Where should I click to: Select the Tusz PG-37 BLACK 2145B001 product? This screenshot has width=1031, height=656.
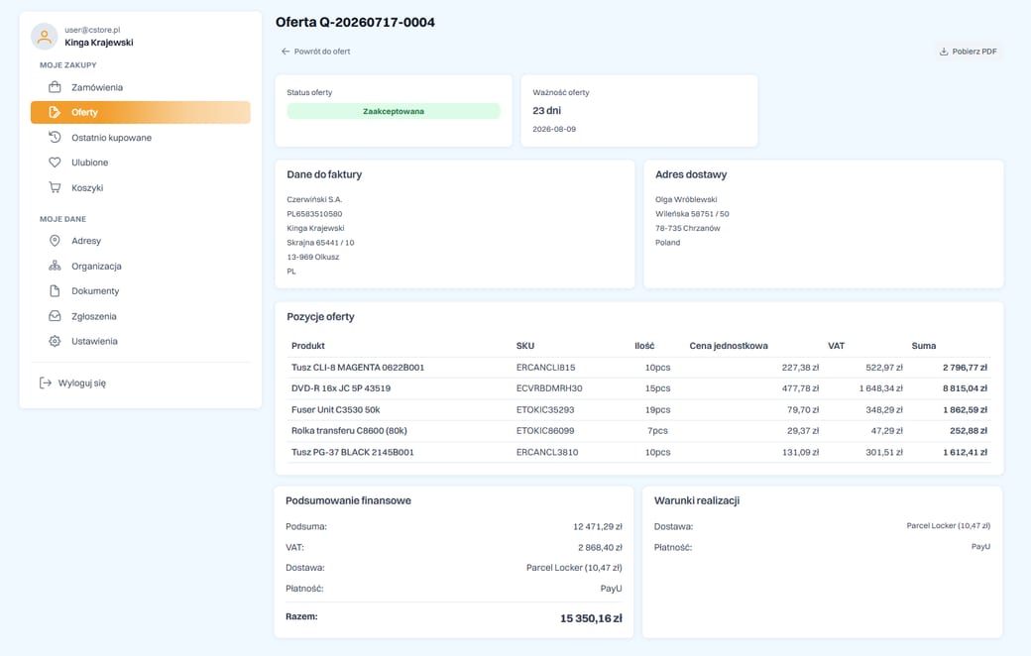pyautogui.click(x=353, y=452)
